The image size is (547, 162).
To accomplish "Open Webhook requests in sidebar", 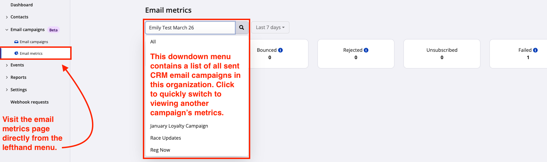I will (29, 102).
